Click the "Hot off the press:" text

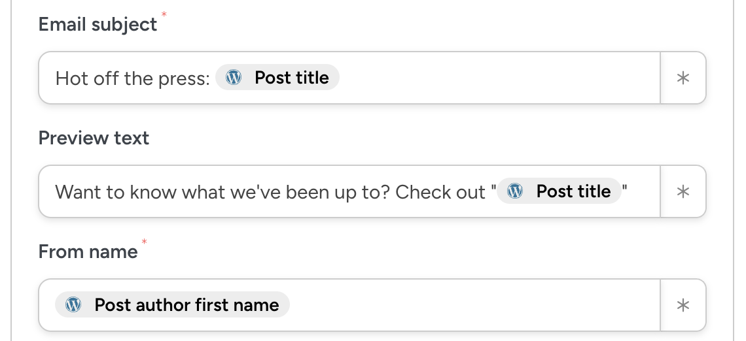[x=132, y=78]
